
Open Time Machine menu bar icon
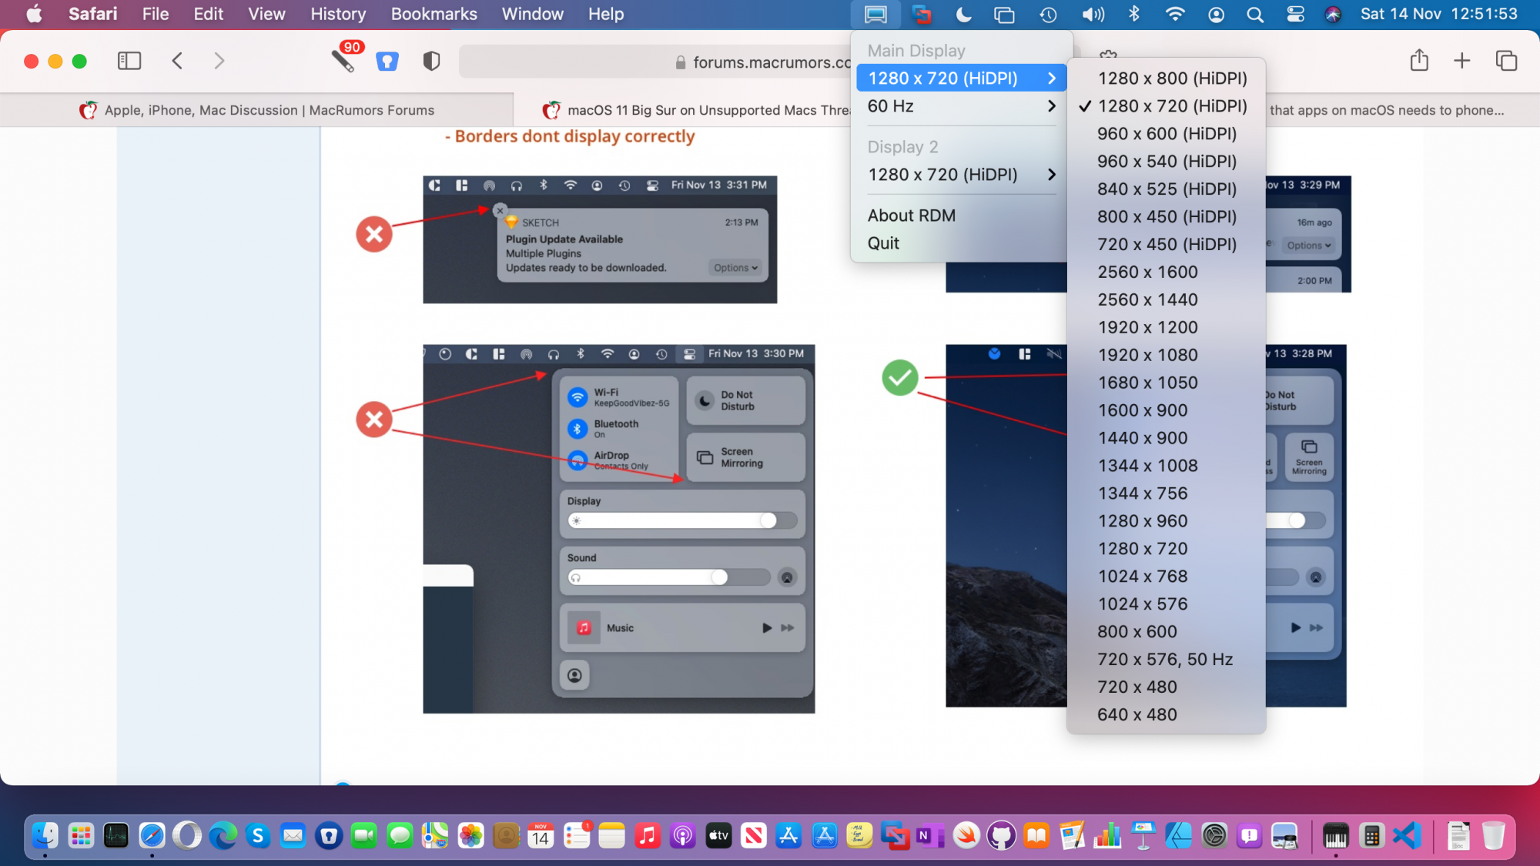click(1048, 14)
